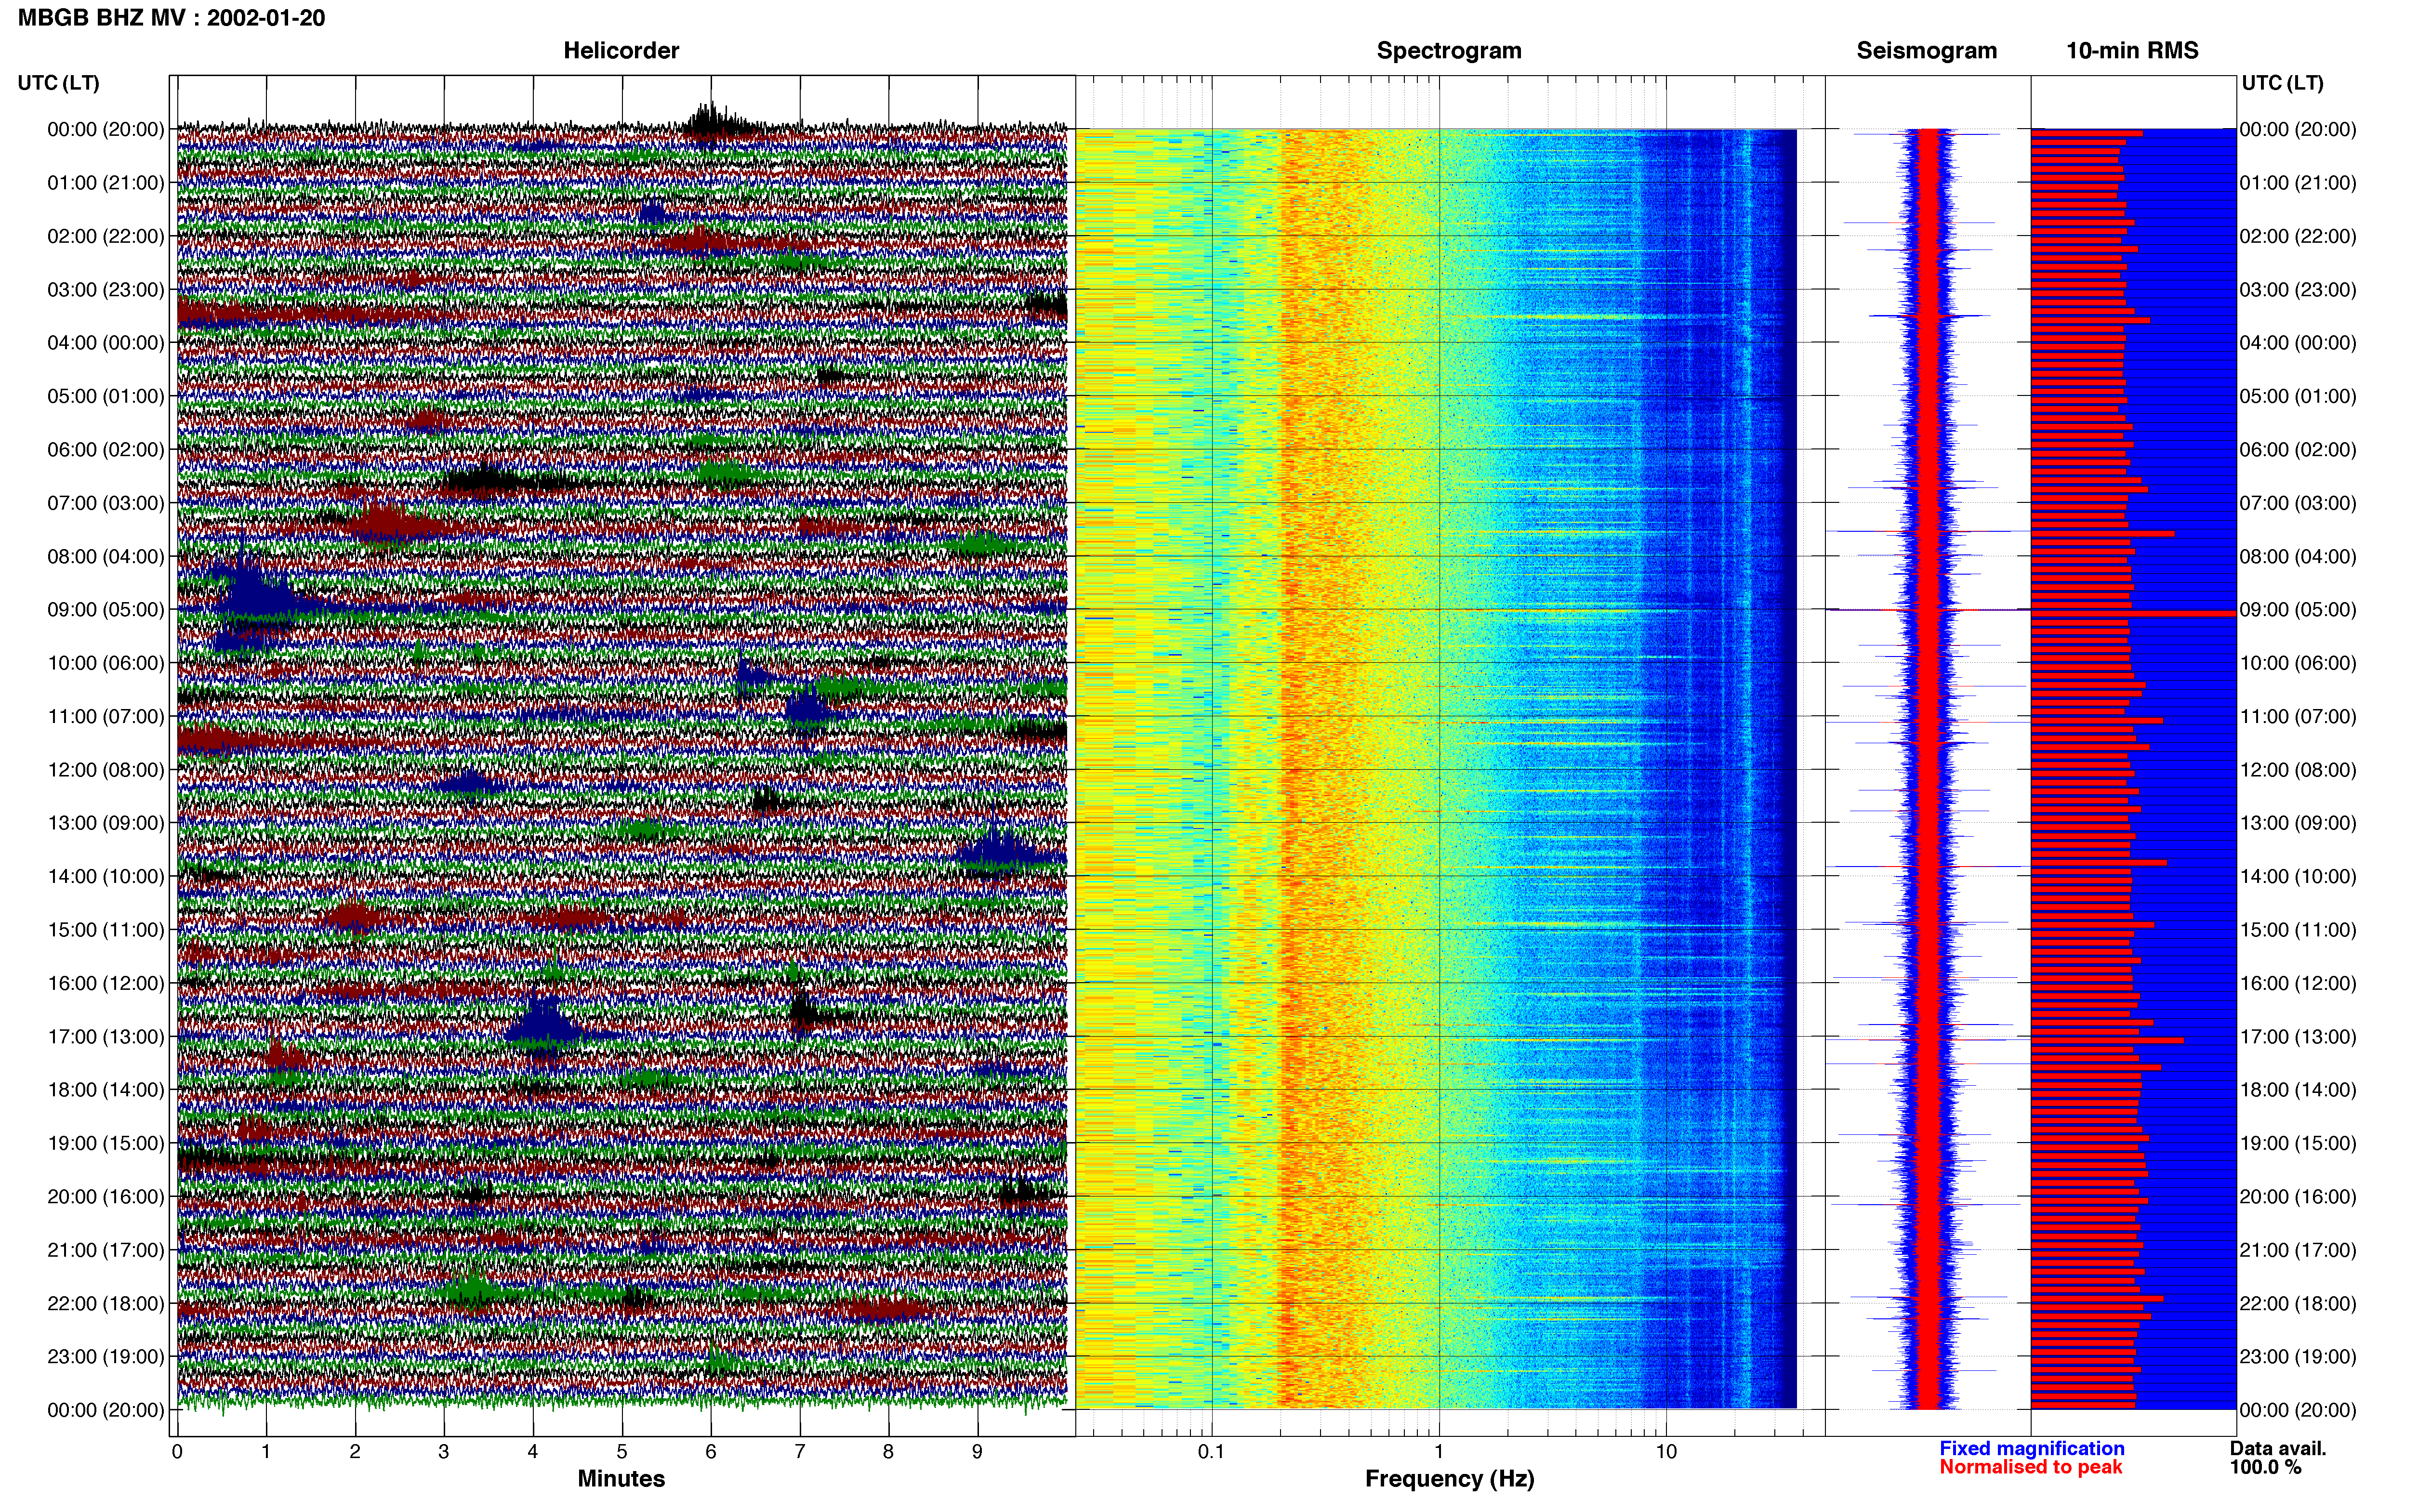The width and height of the screenshot is (2418, 1512).
Task: Click "17:00 (13:00)" on the helicorder time axis
Action: tap(106, 1037)
